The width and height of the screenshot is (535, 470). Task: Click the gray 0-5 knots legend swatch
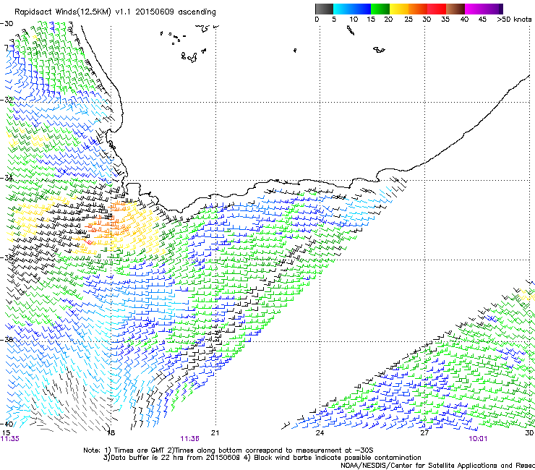tap(324, 9)
